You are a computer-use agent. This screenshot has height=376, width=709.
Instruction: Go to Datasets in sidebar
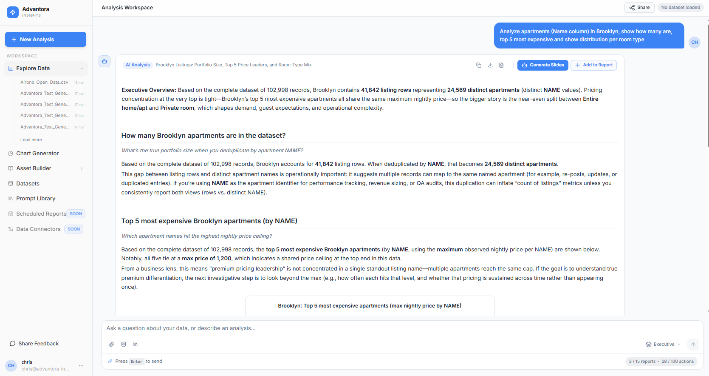[28, 184]
